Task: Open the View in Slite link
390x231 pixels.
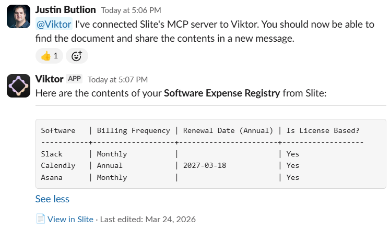Action: 70,220
